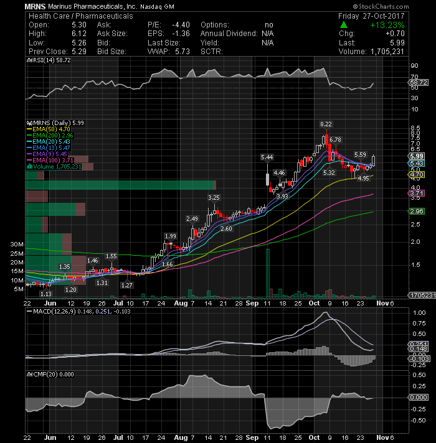Click the 1.55 price annotation
Screen dimensions: 436x443
point(111,256)
